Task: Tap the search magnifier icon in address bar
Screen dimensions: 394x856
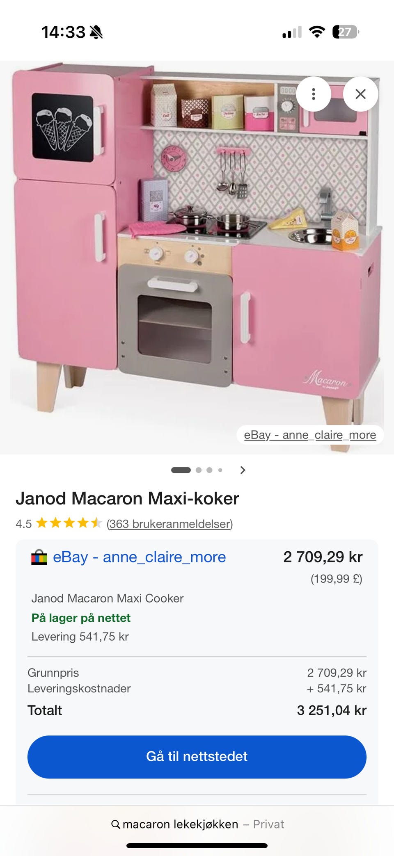Action: [x=116, y=824]
